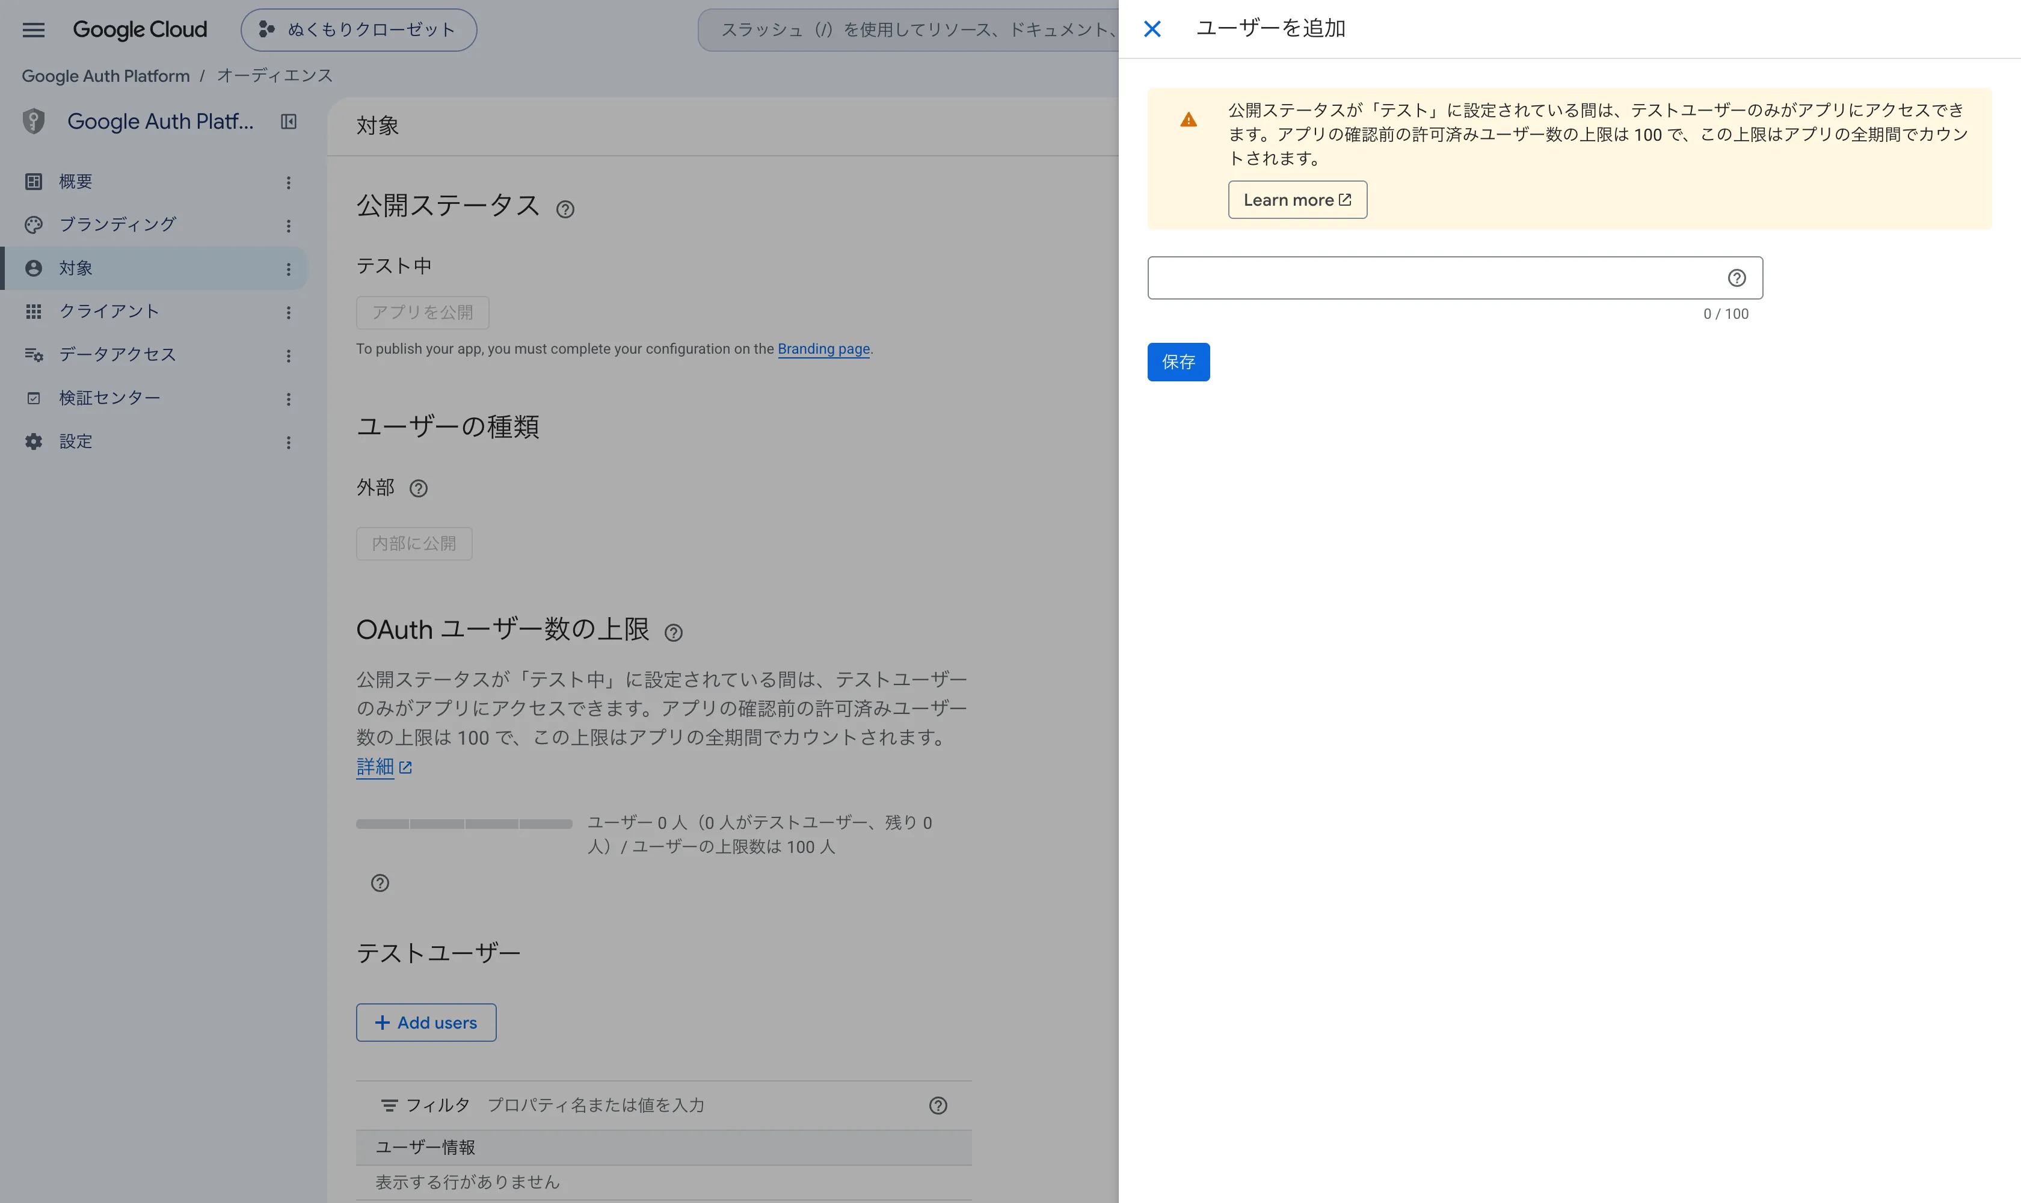Open more options for クライアント
Viewport: 2021px width, 1203px height.
pyautogui.click(x=289, y=312)
